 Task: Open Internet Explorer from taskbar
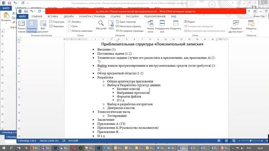[x=11, y=148]
